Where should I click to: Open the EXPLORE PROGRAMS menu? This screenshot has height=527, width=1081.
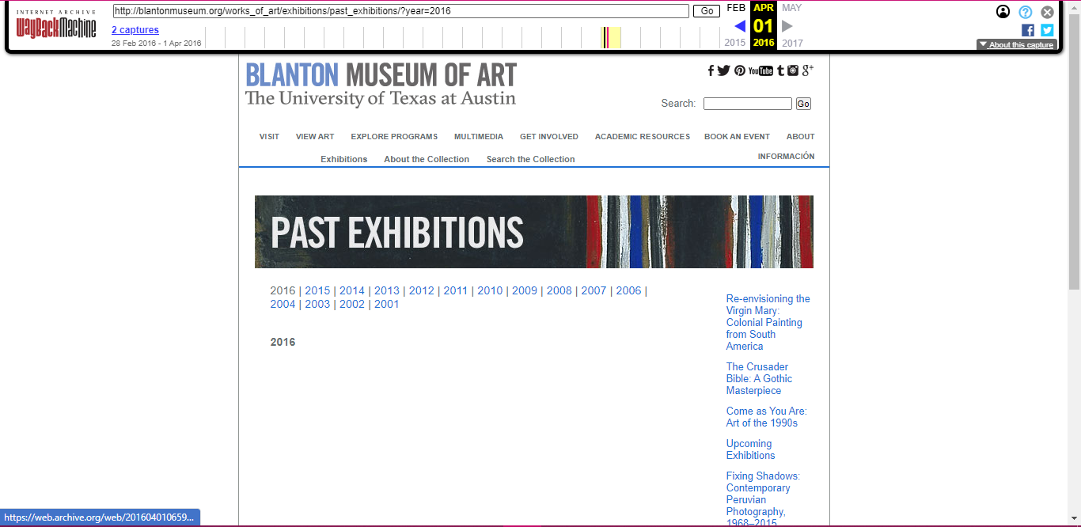pos(394,137)
